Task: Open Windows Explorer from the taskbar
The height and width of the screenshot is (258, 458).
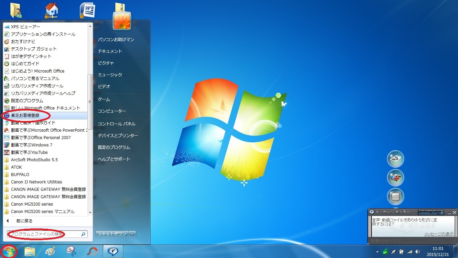Action: pos(30,251)
